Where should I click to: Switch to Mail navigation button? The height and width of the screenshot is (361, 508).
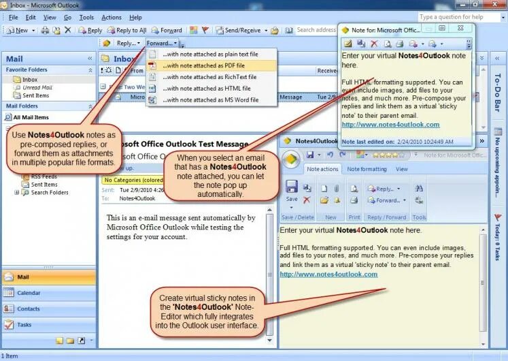49,277
